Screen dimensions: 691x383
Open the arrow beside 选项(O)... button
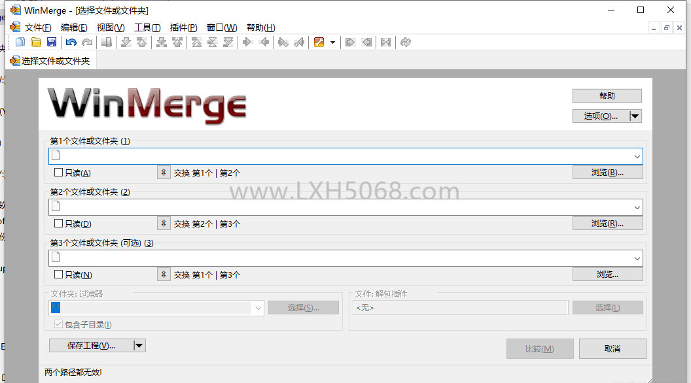click(635, 116)
